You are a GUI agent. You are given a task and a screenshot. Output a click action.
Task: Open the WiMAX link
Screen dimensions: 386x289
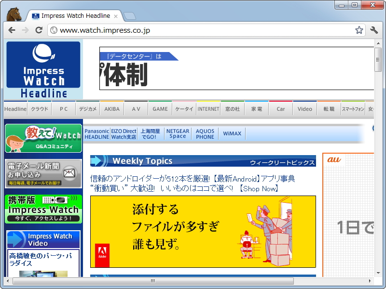click(232, 133)
